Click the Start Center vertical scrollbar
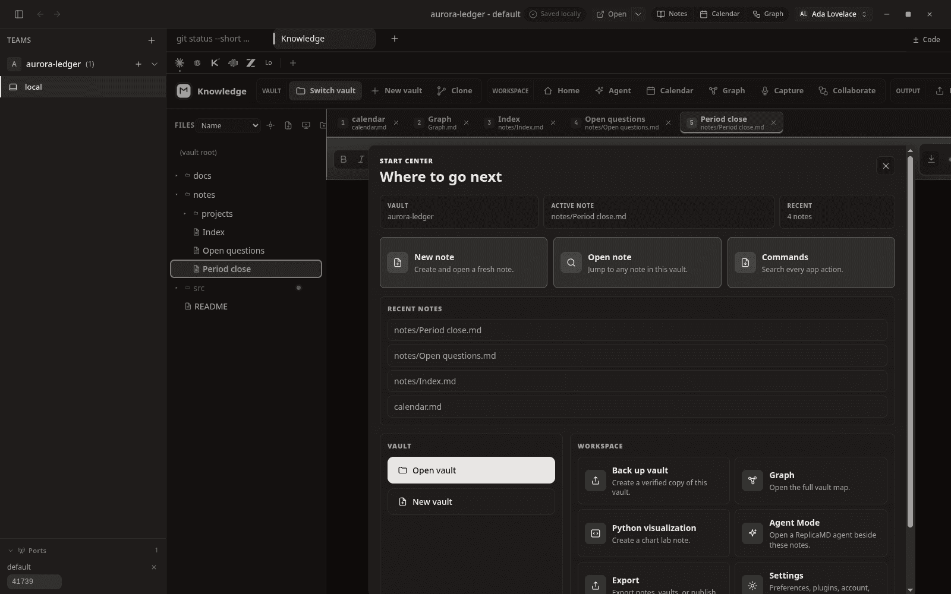 (x=910, y=342)
